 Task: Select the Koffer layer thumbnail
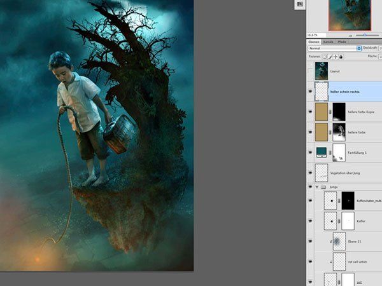330,221
